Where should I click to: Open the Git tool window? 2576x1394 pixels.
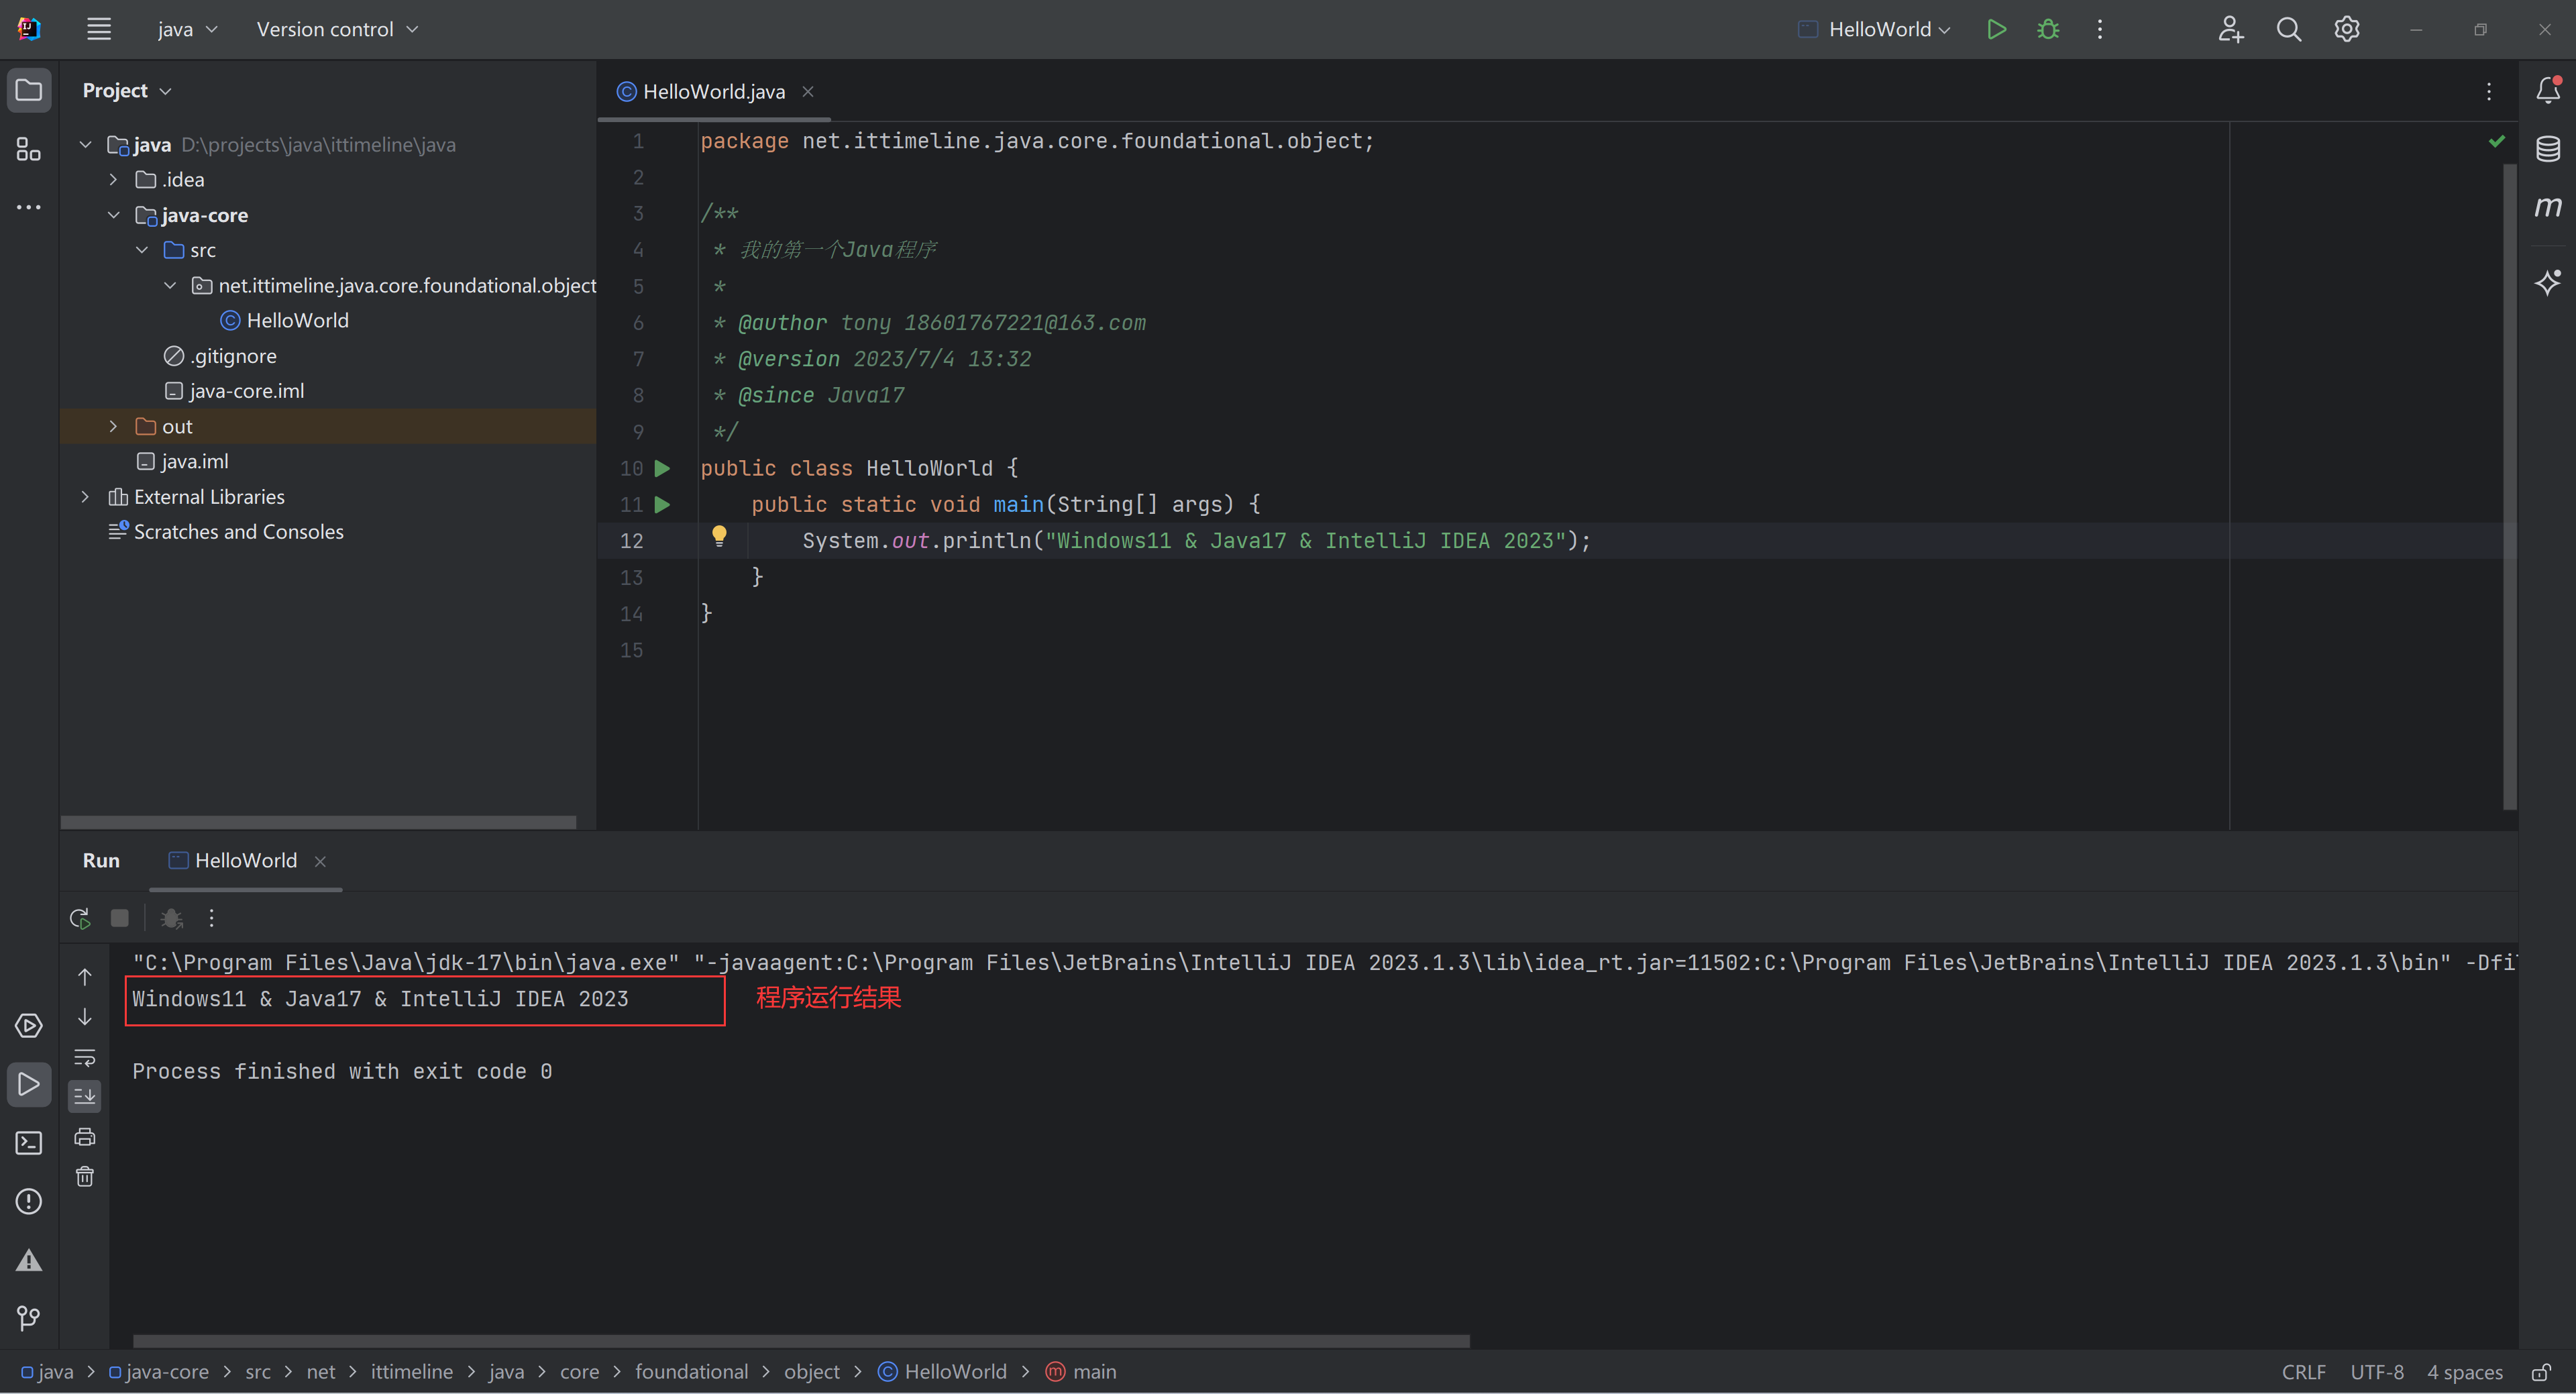pos(29,1318)
